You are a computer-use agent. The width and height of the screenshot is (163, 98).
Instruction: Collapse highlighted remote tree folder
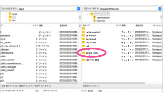tap(88, 14)
